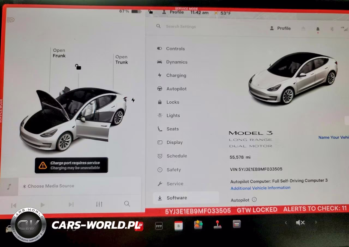Open the Safety menu
Viewport: 349px width, 247px height.
coord(169,170)
